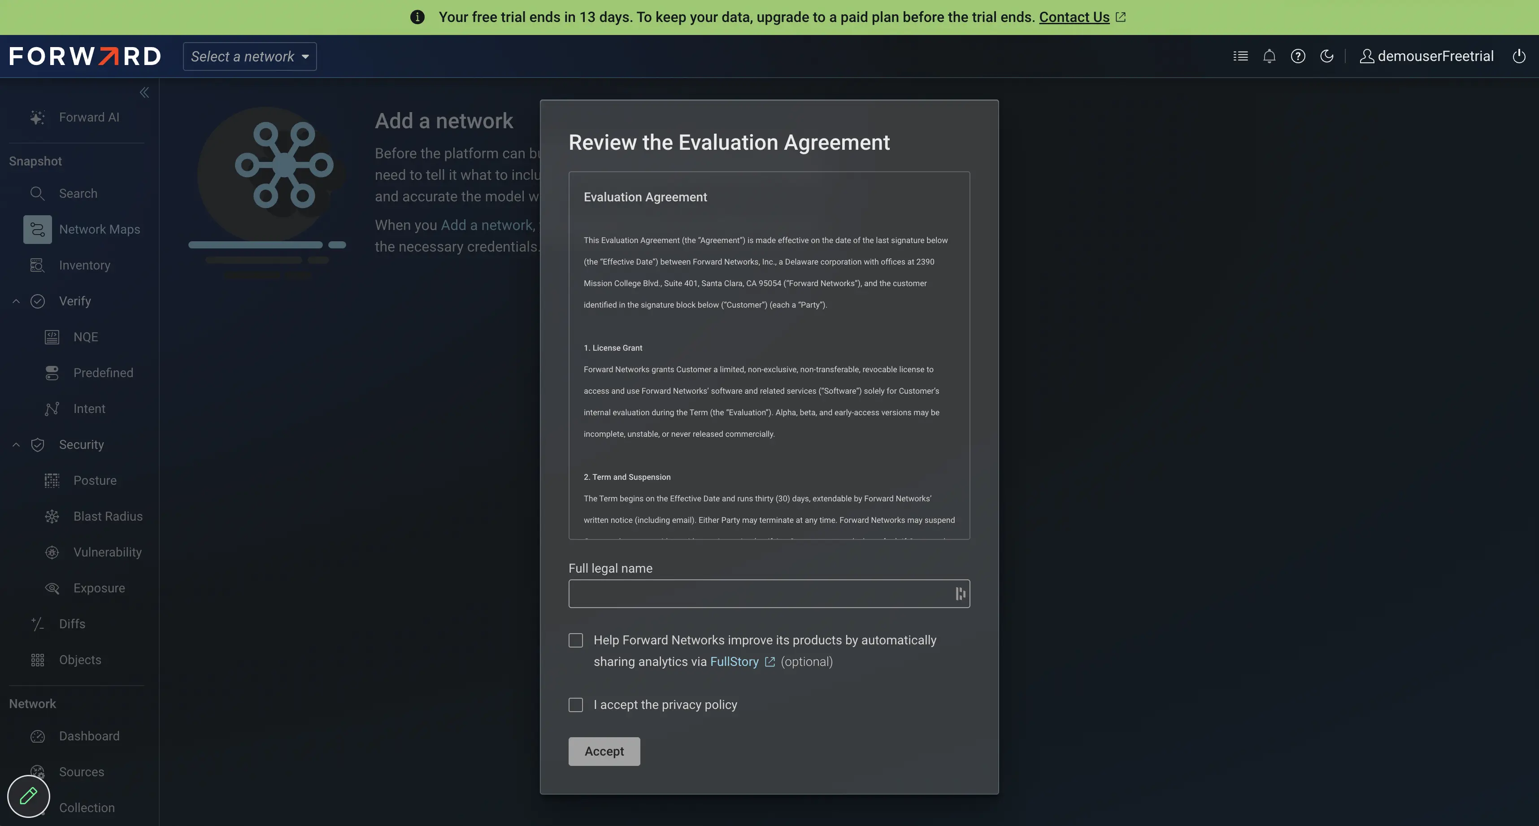Screen dimensions: 1539x826
Task: Click the Objects grid icon
Action: (x=38, y=659)
